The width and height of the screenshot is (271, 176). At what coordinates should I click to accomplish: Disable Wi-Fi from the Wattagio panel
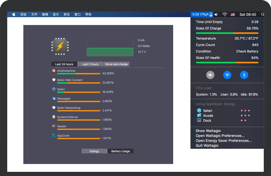click(x=227, y=75)
